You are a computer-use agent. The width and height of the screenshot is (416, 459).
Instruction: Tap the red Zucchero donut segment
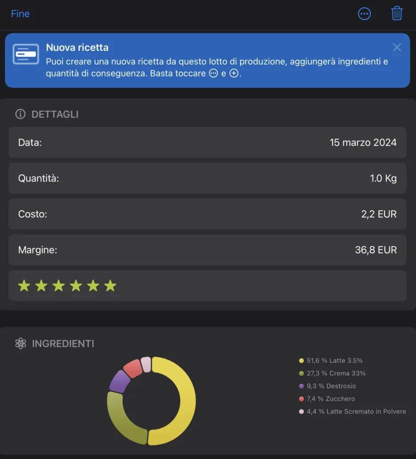click(x=133, y=368)
